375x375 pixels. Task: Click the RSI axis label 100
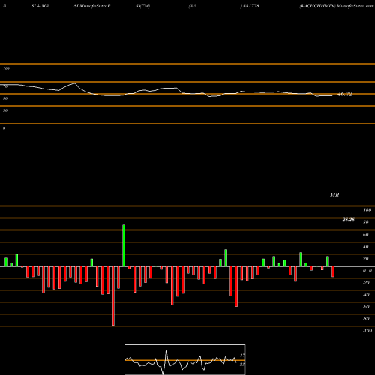(6, 68)
